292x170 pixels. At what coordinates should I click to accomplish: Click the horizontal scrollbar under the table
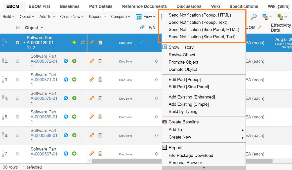[126, 161]
